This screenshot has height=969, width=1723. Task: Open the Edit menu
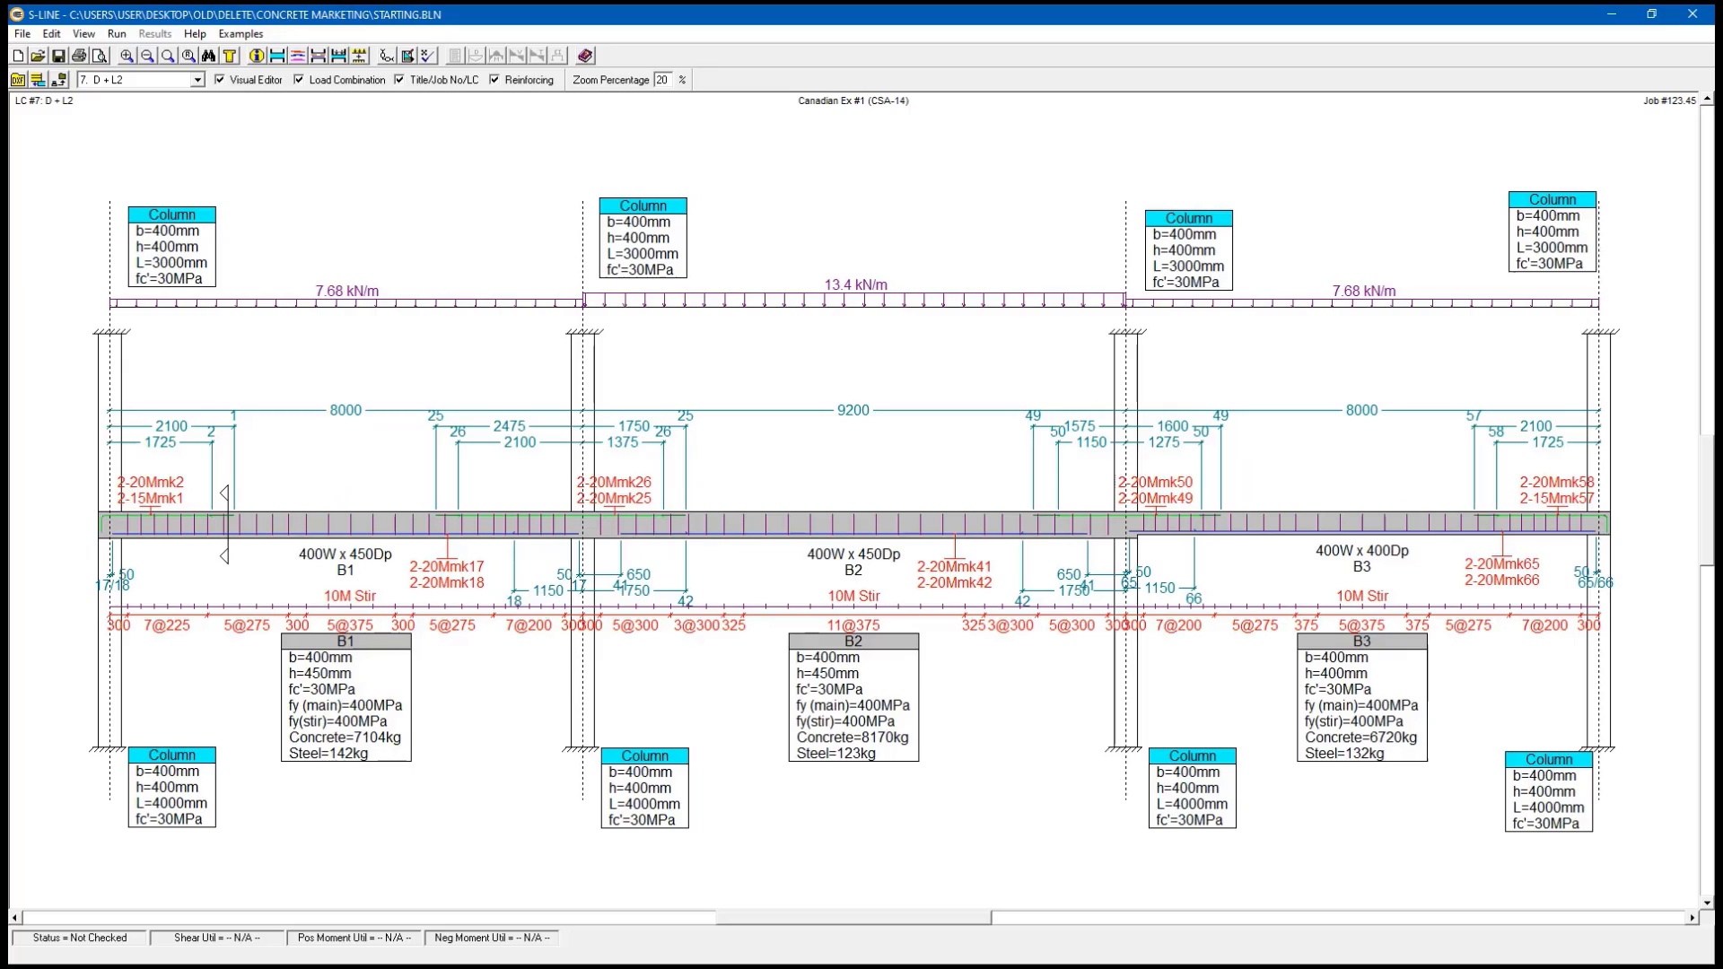click(52, 34)
